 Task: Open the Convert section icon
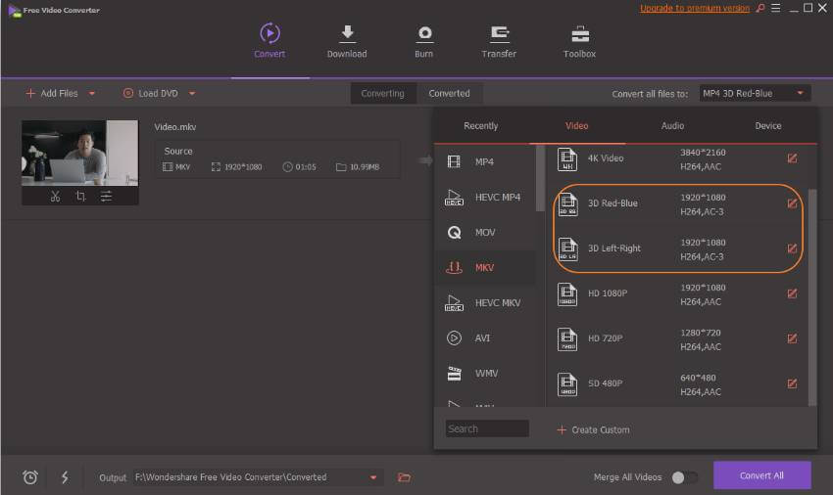pyautogui.click(x=269, y=33)
